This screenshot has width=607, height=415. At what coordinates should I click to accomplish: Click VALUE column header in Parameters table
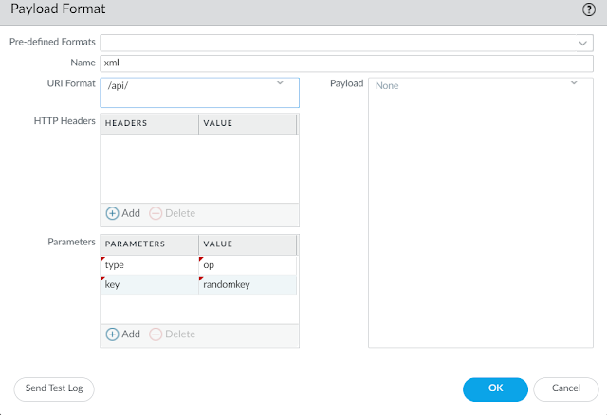(248, 244)
